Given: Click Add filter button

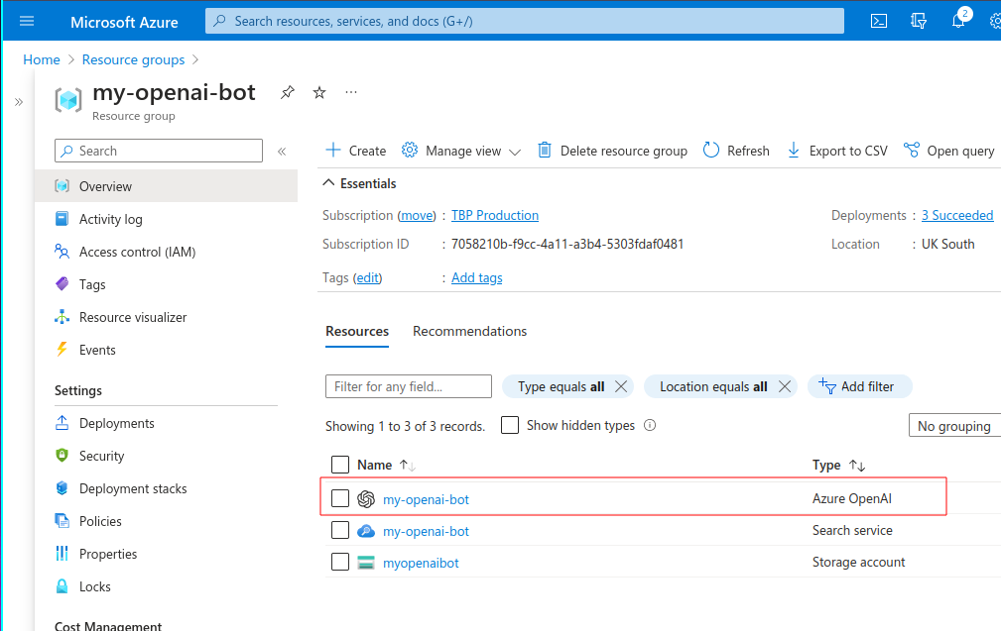Looking at the screenshot, I should tap(859, 386).
